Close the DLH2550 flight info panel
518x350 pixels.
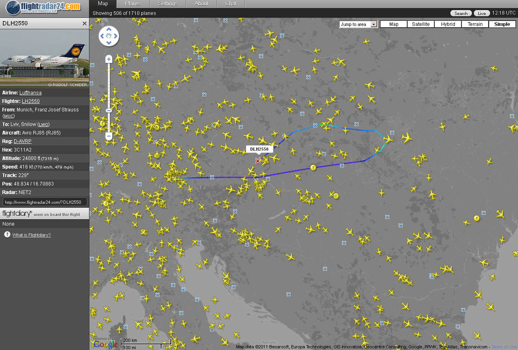85,23
